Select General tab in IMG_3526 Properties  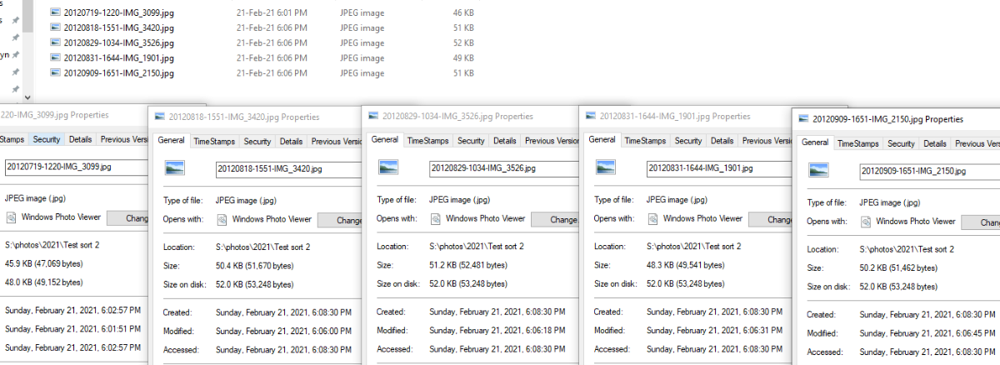pos(385,140)
